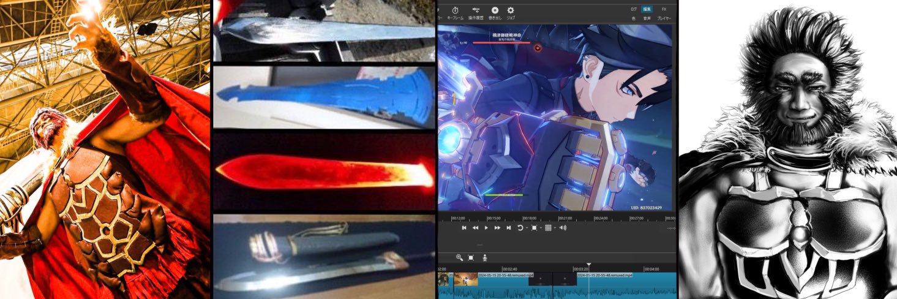The height and width of the screenshot is (299, 897).
Task: Click 00:12:00 on the player scrub bar
Action: (458, 218)
